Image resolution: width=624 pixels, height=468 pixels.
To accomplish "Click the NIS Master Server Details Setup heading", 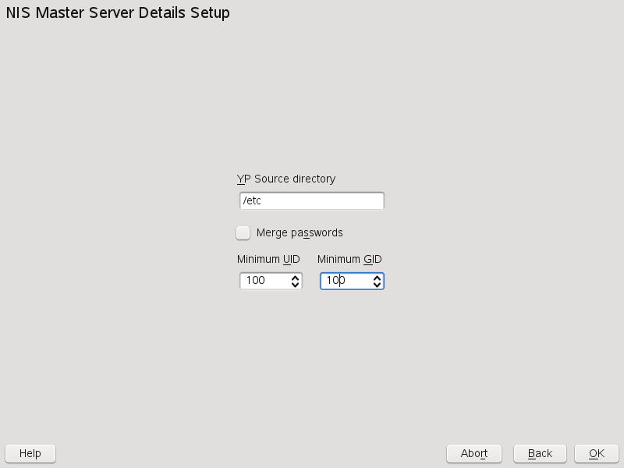I will pos(118,13).
